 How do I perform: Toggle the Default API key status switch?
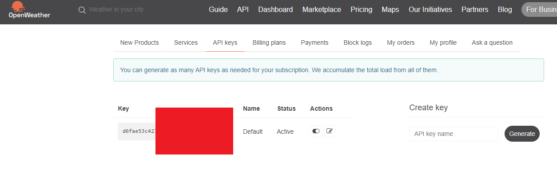[x=316, y=131]
